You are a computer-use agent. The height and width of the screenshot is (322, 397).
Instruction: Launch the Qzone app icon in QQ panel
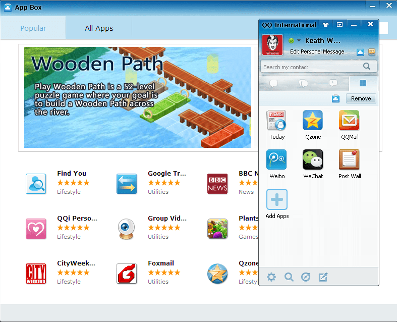313,120
